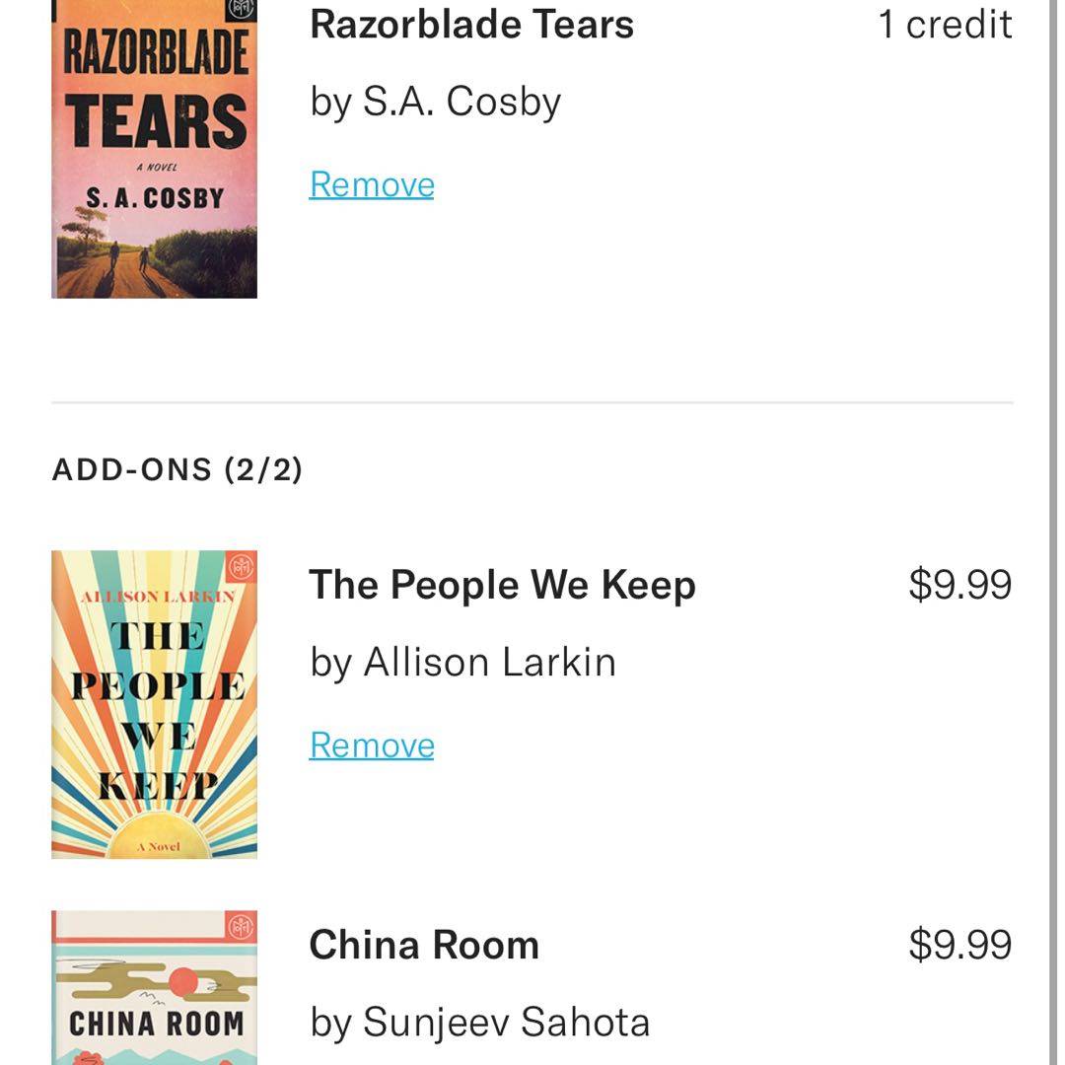1065x1065 pixels.
Task: Click the book club badge on Razorblade Tears cover
Action: point(242,9)
